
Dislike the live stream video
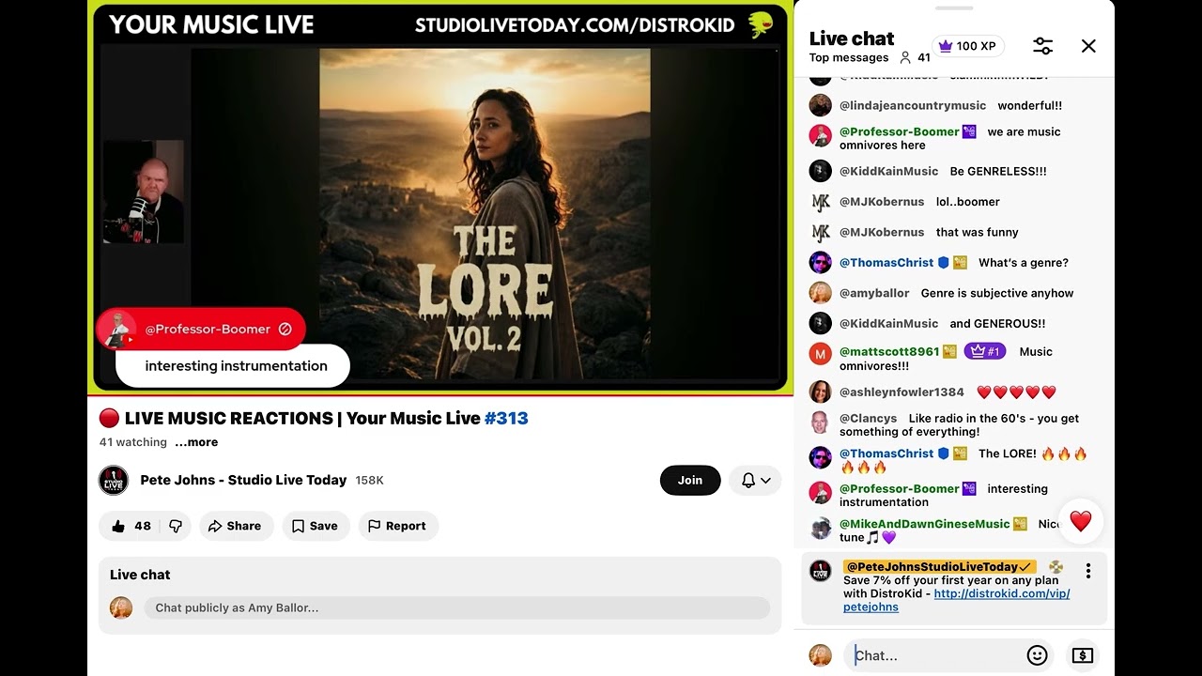click(x=176, y=526)
